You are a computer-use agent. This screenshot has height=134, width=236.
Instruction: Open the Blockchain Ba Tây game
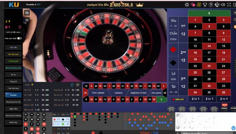pos(13,102)
